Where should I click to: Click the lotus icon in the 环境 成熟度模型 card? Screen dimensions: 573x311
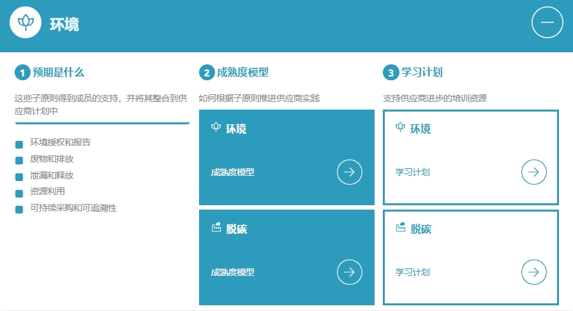tap(216, 127)
